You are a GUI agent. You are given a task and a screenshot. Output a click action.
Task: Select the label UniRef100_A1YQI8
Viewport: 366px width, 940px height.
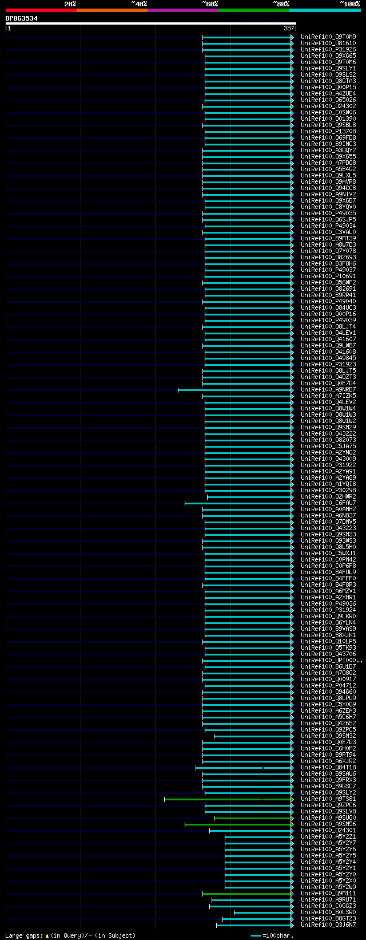point(328,484)
